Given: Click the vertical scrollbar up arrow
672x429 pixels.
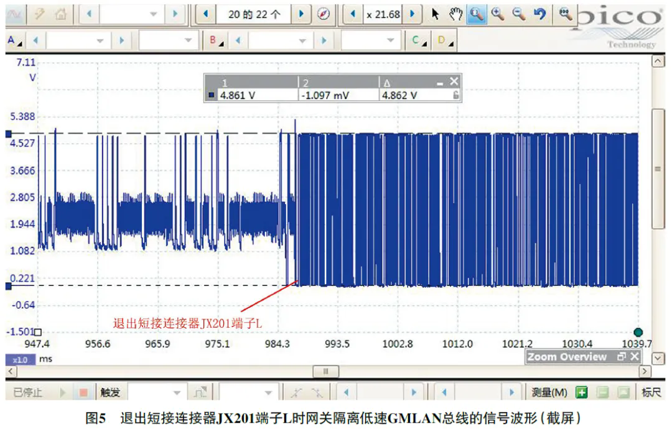Looking at the screenshot, I should (658, 62).
